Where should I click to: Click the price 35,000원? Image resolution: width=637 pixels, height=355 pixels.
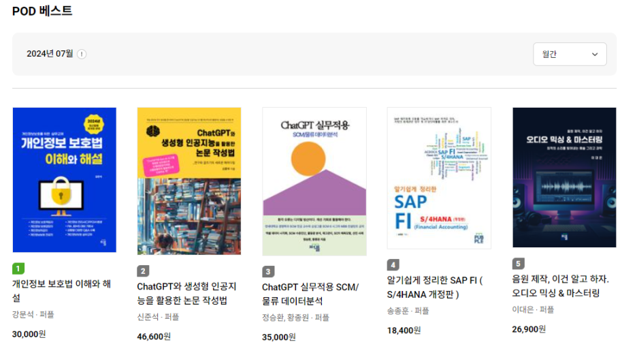tap(279, 337)
